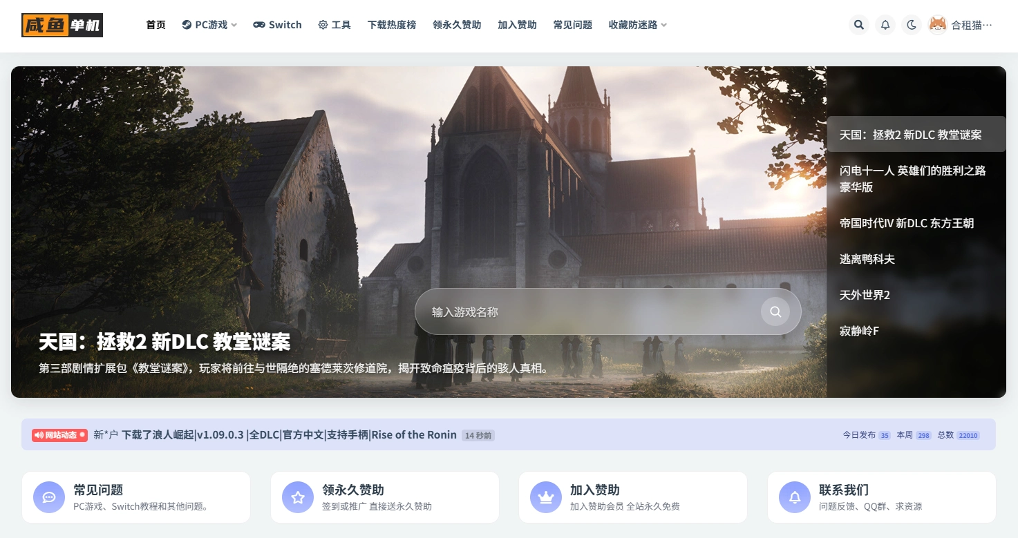Select 逃离鸭科夫 in the banner list
This screenshot has width=1018, height=538.
pos(867,259)
